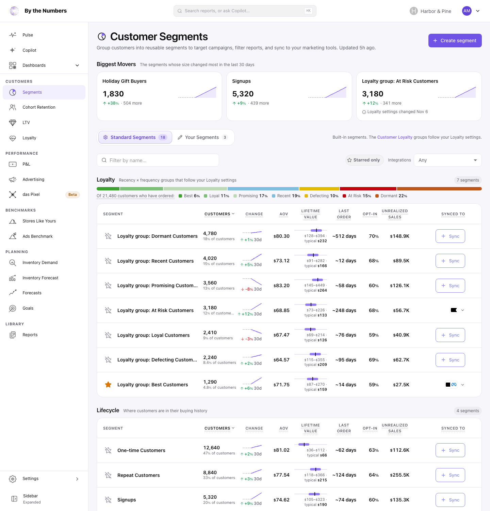Click the Cohort Retention icon
The width and height of the screenshot is (490, 511).
point(13,107)
